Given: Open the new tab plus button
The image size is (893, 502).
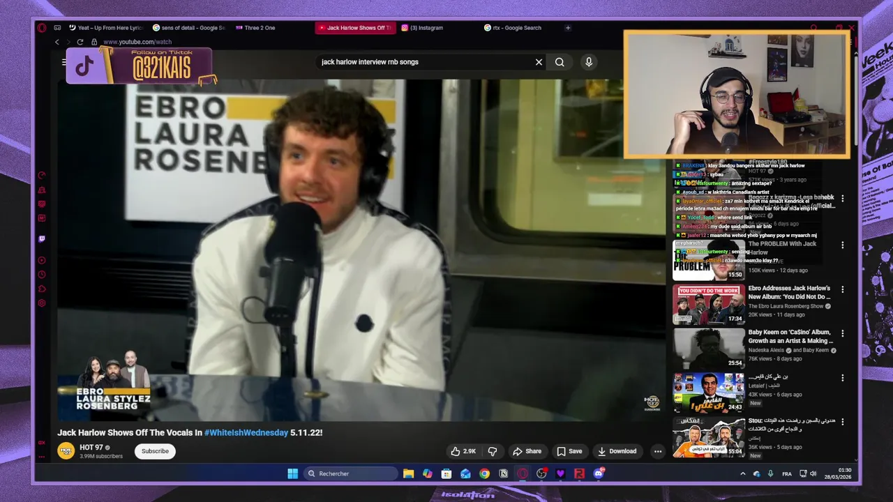Looking at the screenshot, I should (568, 28).
